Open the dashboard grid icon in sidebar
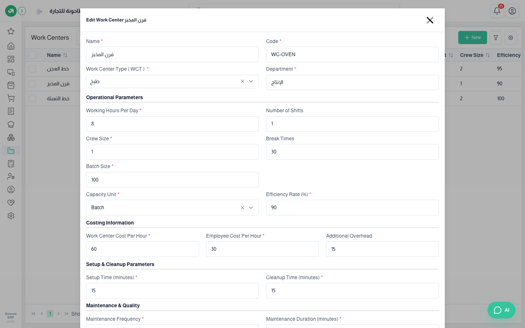 [11, 59]
